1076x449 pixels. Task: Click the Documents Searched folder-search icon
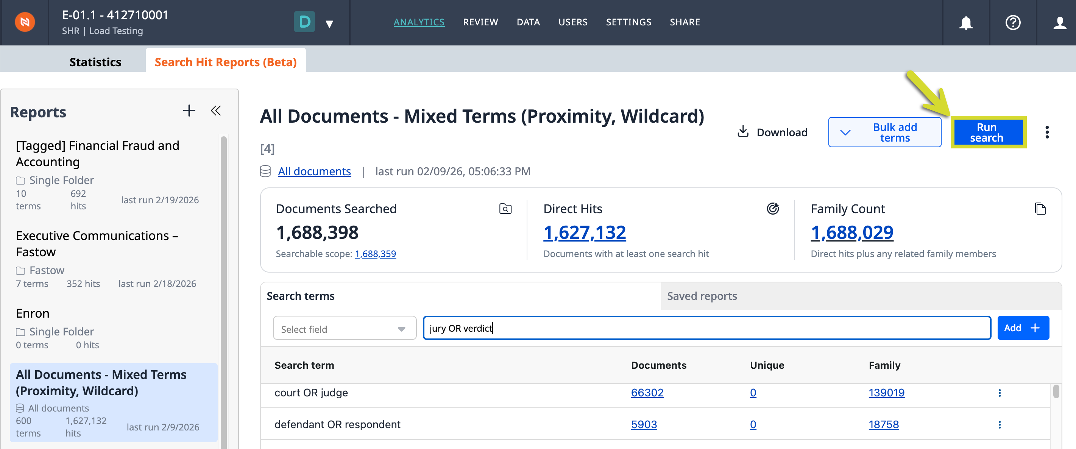pos(505,209)
